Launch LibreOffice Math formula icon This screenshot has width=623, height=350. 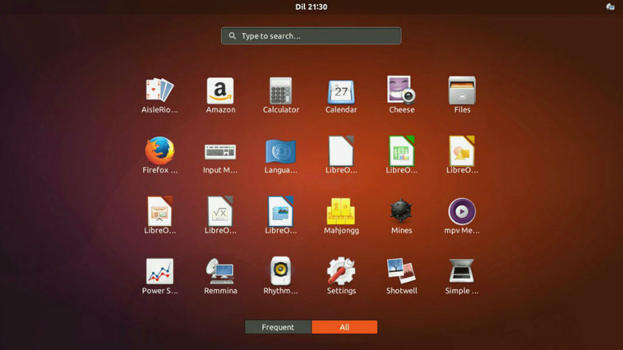click(220, 211)
